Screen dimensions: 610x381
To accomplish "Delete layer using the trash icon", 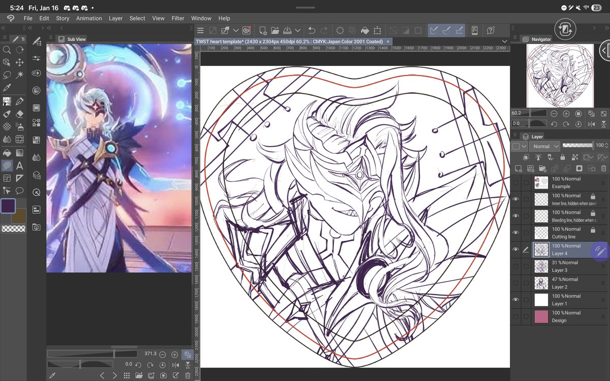I will (603, 168).
